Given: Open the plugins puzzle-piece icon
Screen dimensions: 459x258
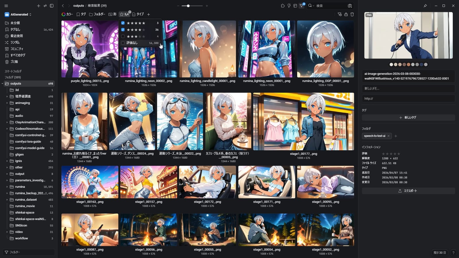Looking at the screenshot, I should coord(283,6).
